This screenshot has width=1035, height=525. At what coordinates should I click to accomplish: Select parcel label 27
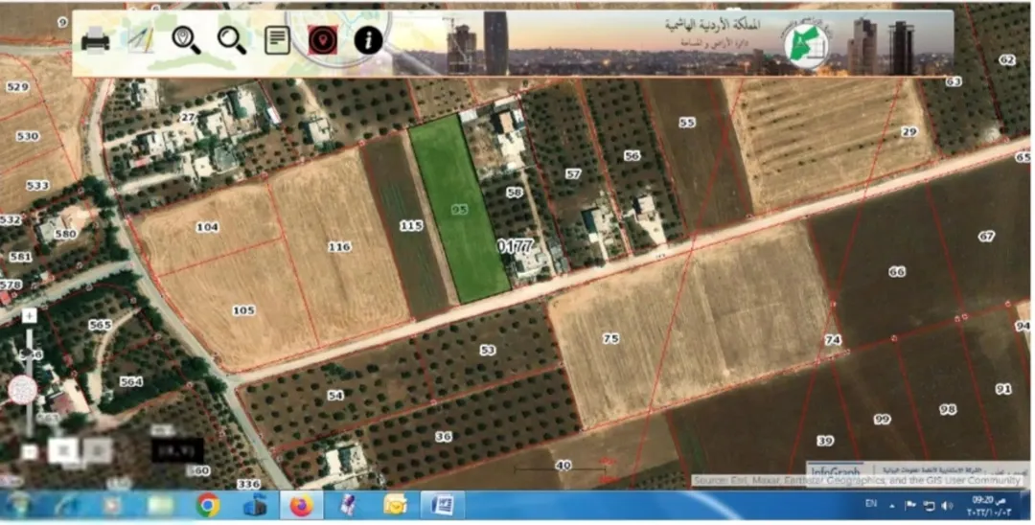188,118
